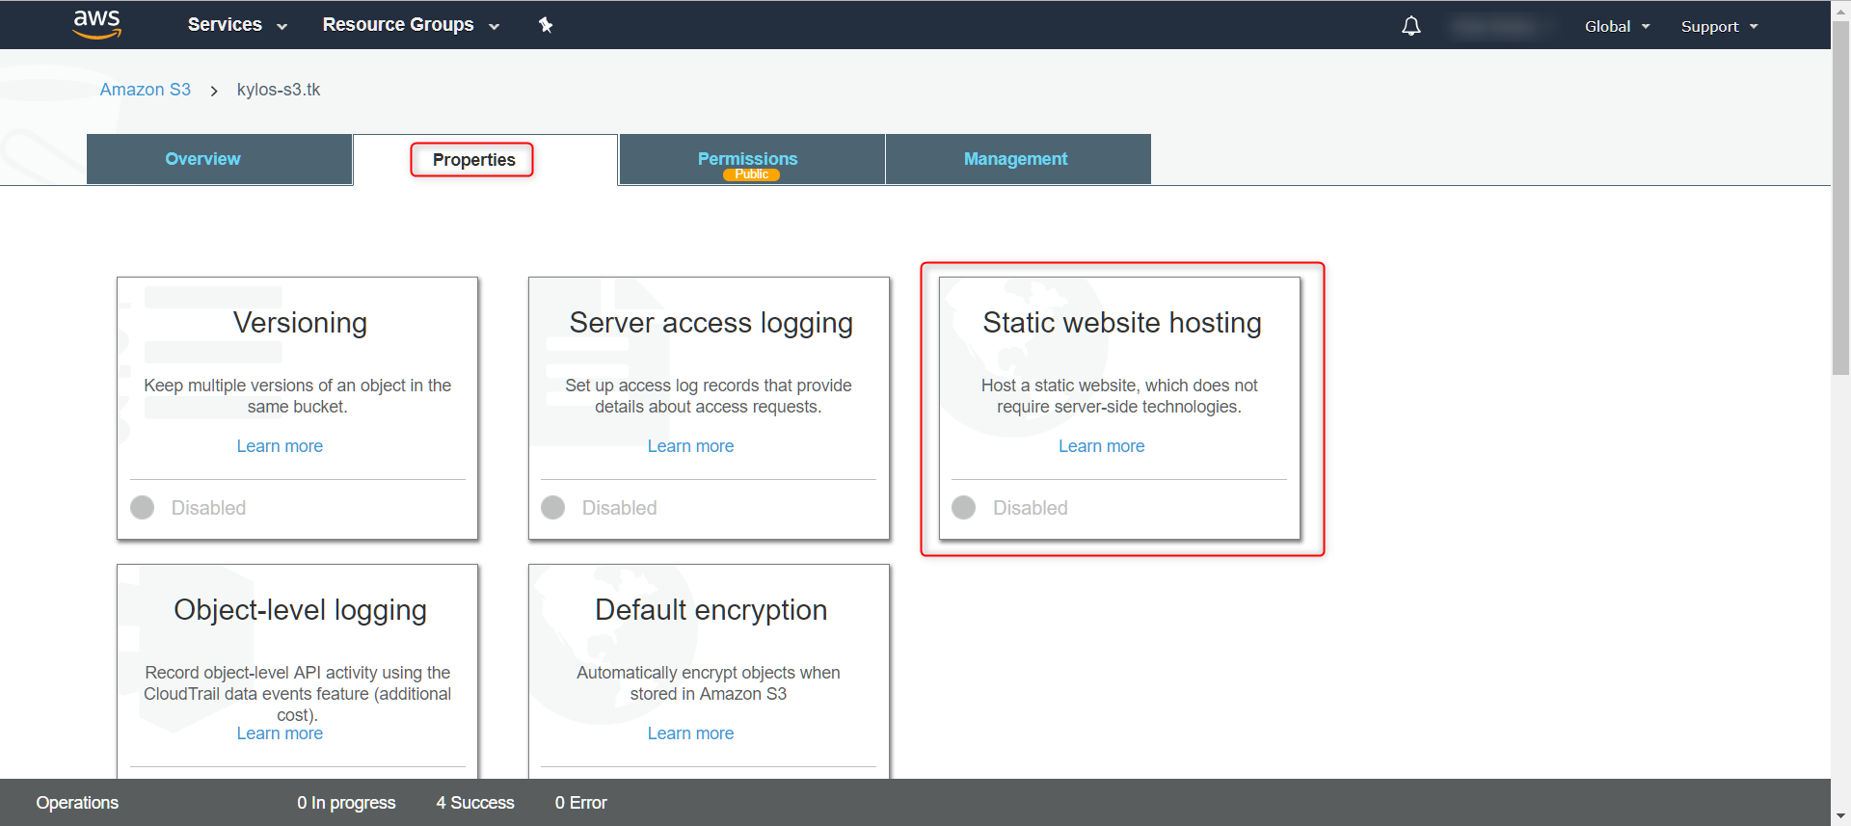Viewport: 1851px width, 826px height.
Task: Open the Global region dropdown
Action: coord(1617,26)
